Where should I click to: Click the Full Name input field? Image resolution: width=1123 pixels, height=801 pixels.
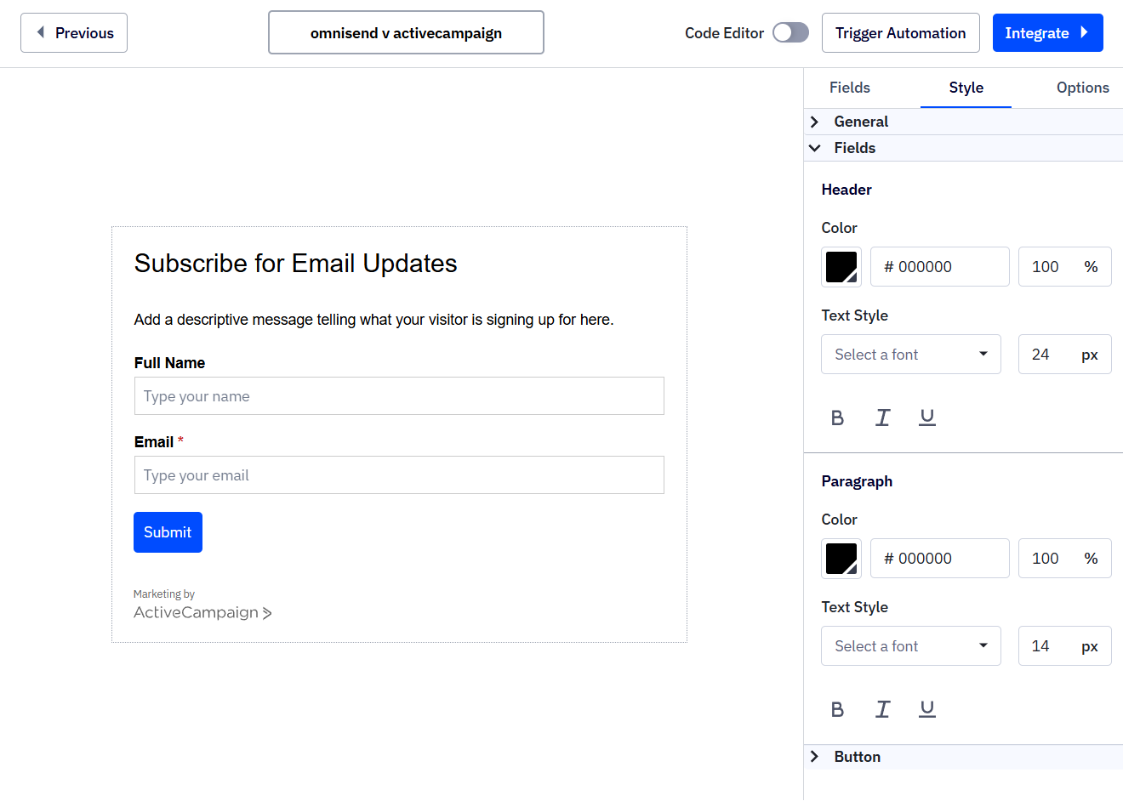tap(399, 396)
